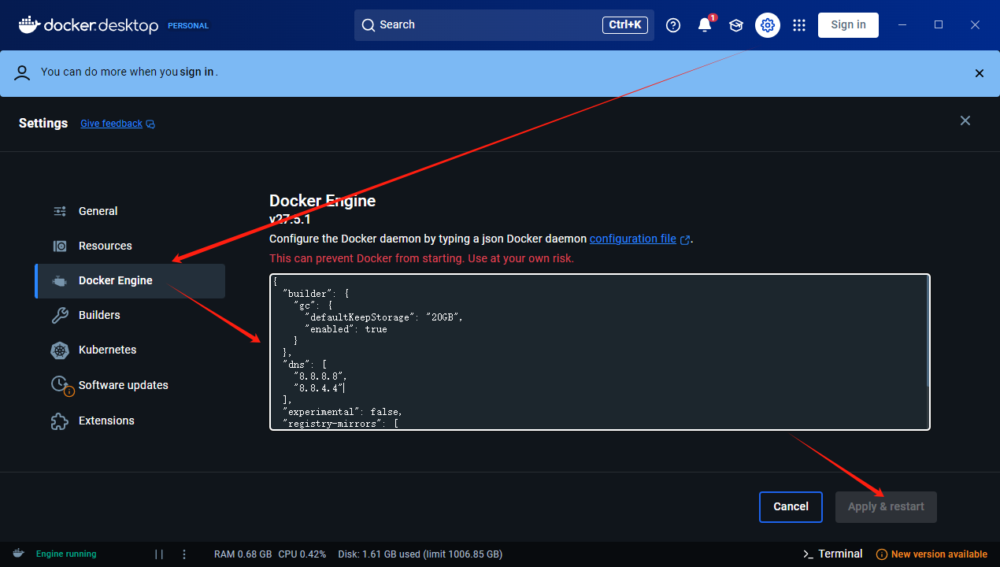The height and width of the screenshot is (567, 1000).
Task: Click the Resources disk icon
Action: [60, 246]
